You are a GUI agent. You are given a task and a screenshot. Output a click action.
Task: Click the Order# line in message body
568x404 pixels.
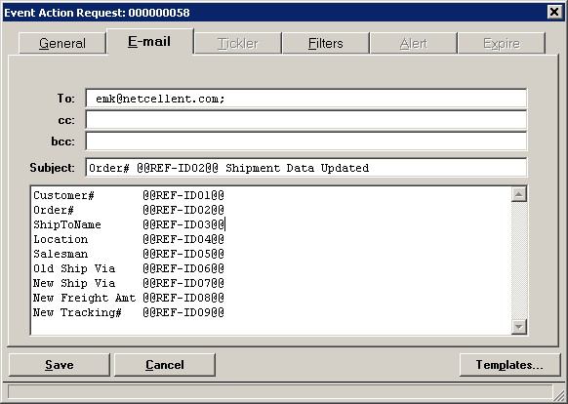[x=129, y=210]
